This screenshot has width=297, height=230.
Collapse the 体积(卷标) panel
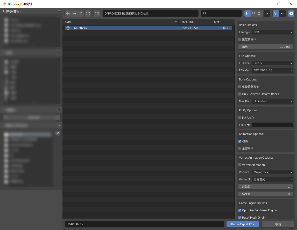point(3,11)
